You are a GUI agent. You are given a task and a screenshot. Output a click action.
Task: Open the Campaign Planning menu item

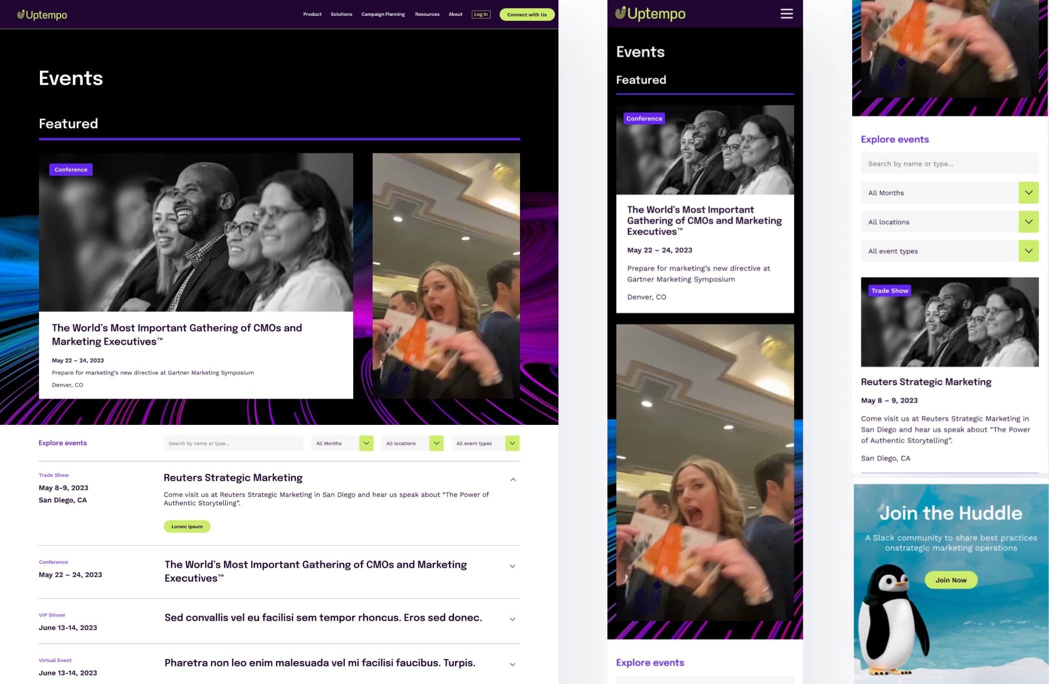point(383,14)
